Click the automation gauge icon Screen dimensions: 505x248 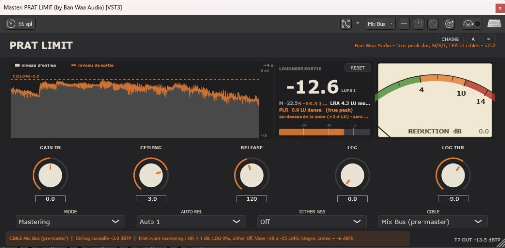[472, 24]
